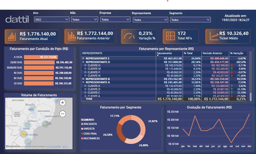Click the Total NFs calculator icon
The image size is (256, 154).
[x=170, y=36]
